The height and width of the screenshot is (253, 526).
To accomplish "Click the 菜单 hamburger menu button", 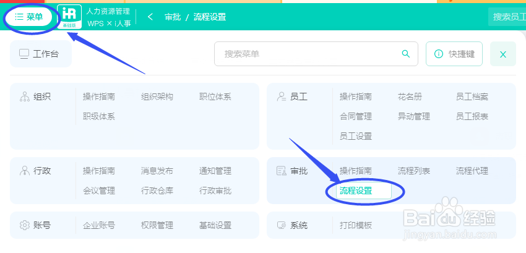I will 29,17.
